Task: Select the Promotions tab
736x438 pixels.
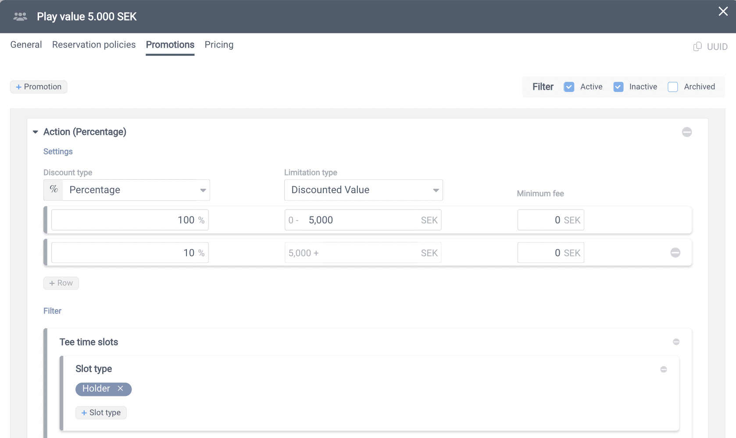Action: [170, 45]
